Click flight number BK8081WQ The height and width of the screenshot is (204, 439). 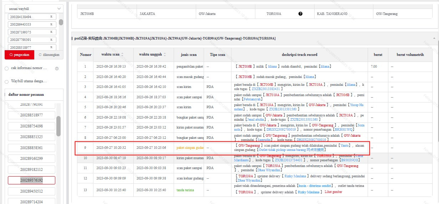(344, 130)
